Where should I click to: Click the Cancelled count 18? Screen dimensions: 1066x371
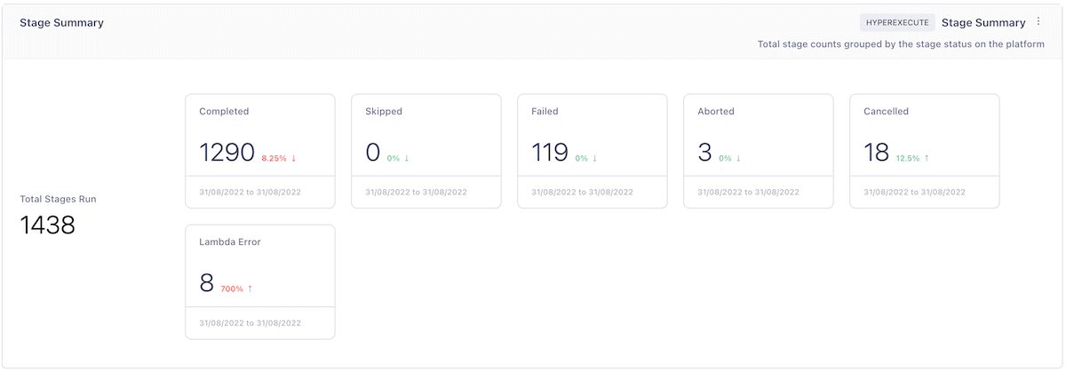tap(877, 154)
